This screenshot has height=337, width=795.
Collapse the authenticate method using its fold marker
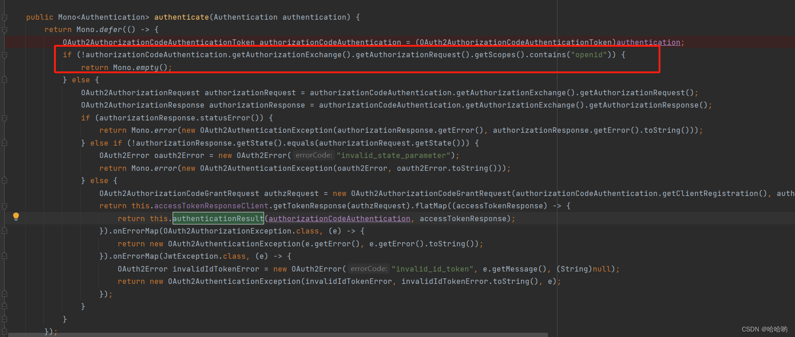pyautogui.click(x=5, y=17)
